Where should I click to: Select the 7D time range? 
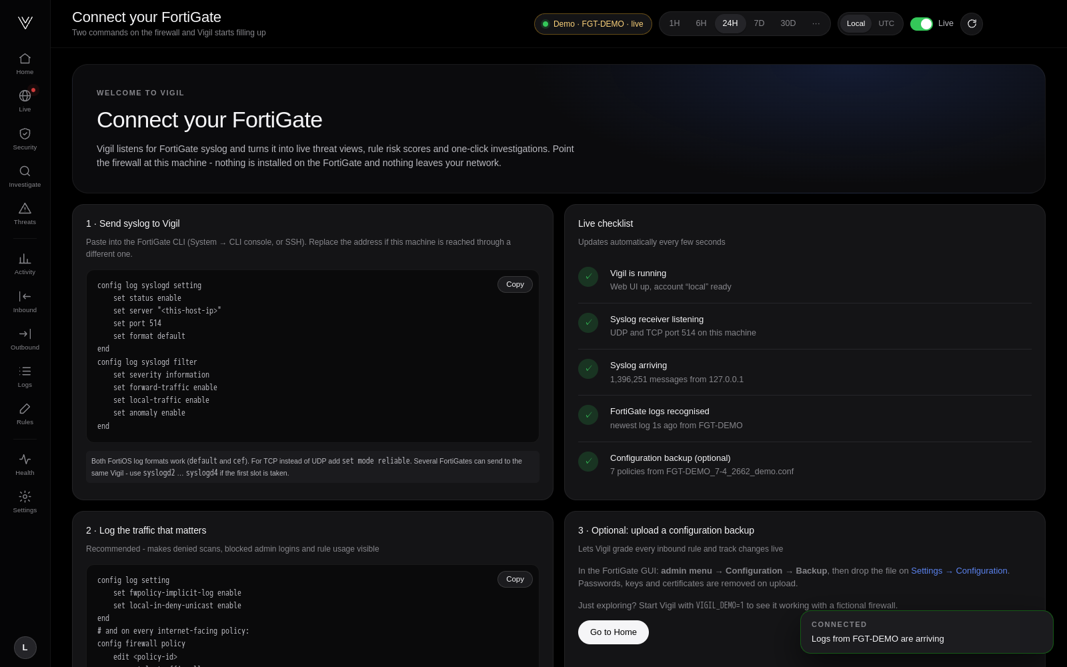coord(759,23)
